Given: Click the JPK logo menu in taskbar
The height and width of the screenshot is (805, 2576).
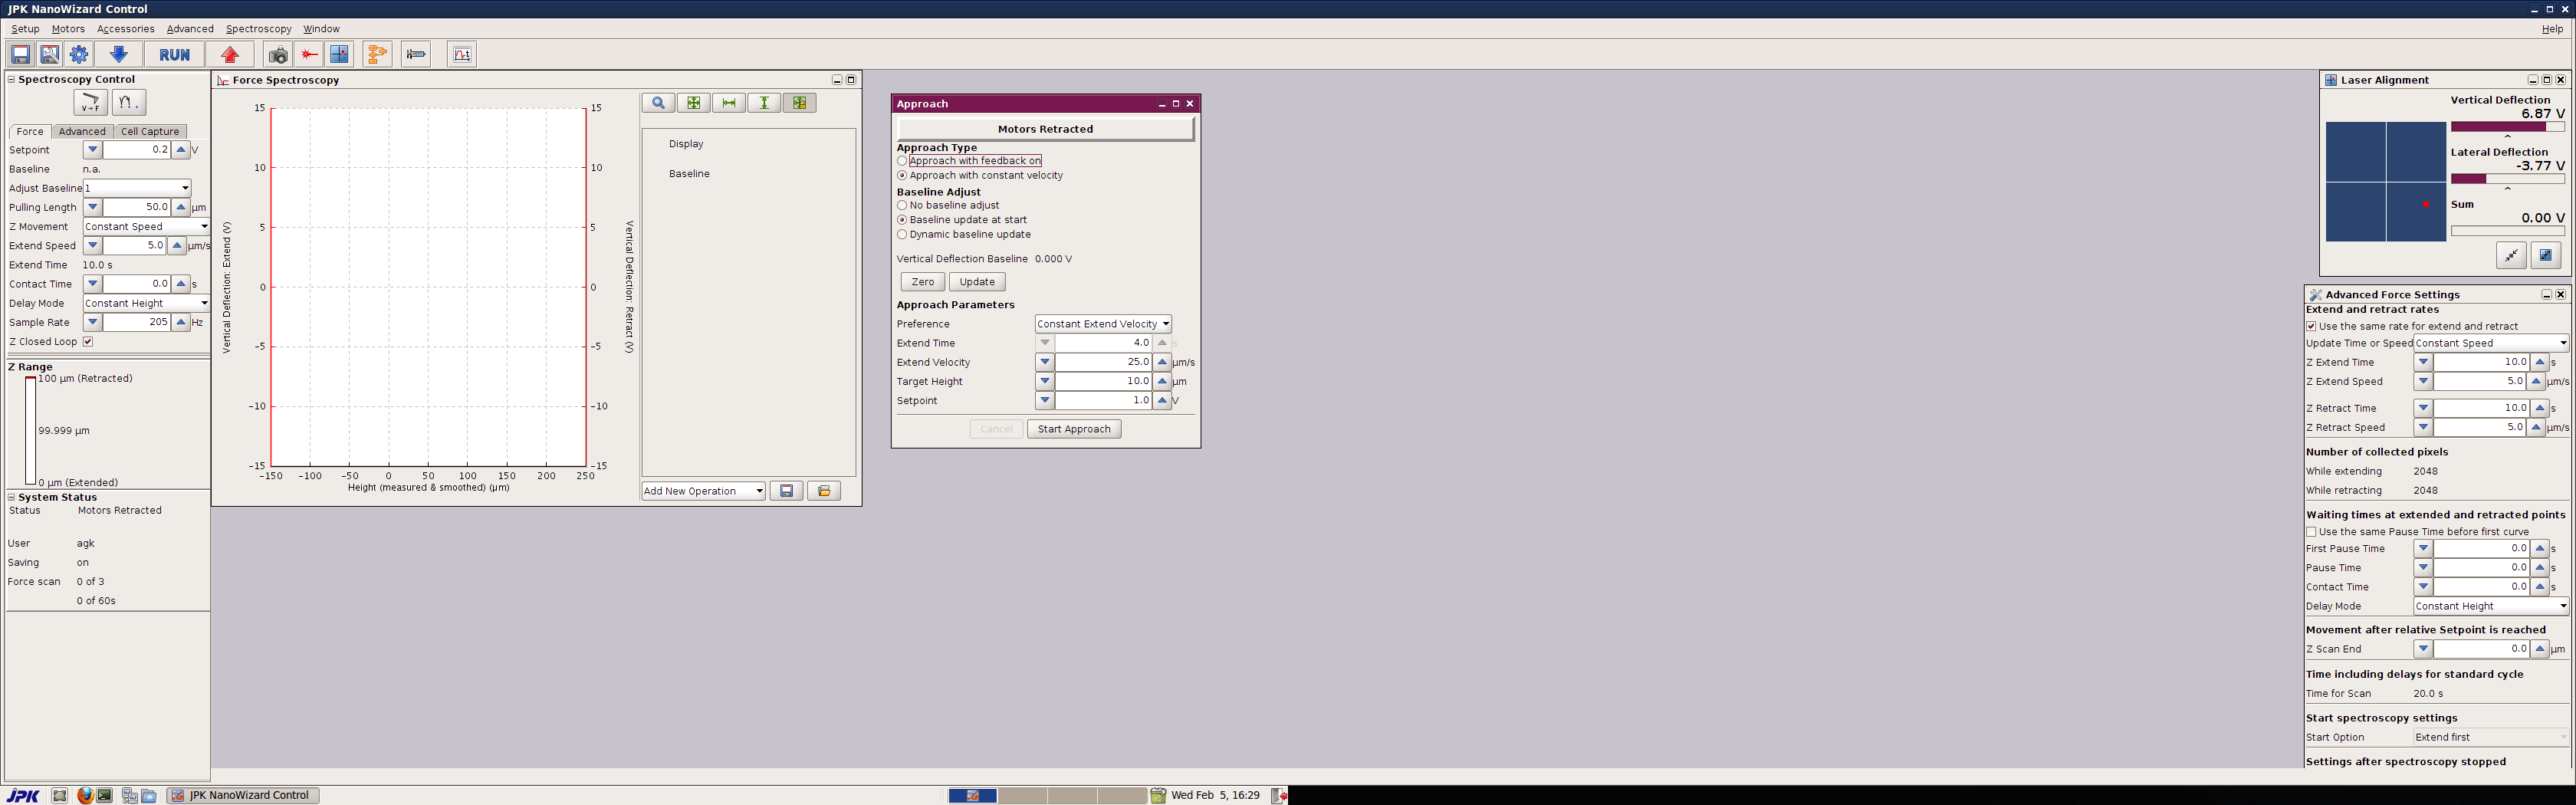Looking at the screenshot, I should (22, 796).
